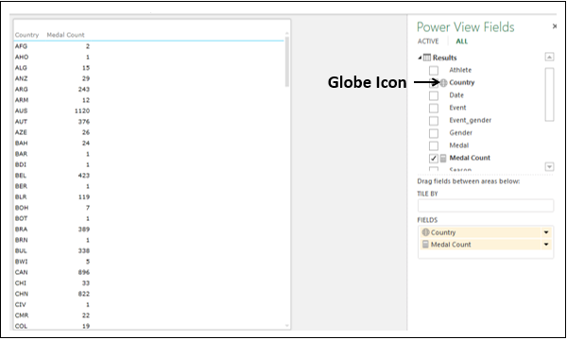Click the 822 medal count value

84,294
